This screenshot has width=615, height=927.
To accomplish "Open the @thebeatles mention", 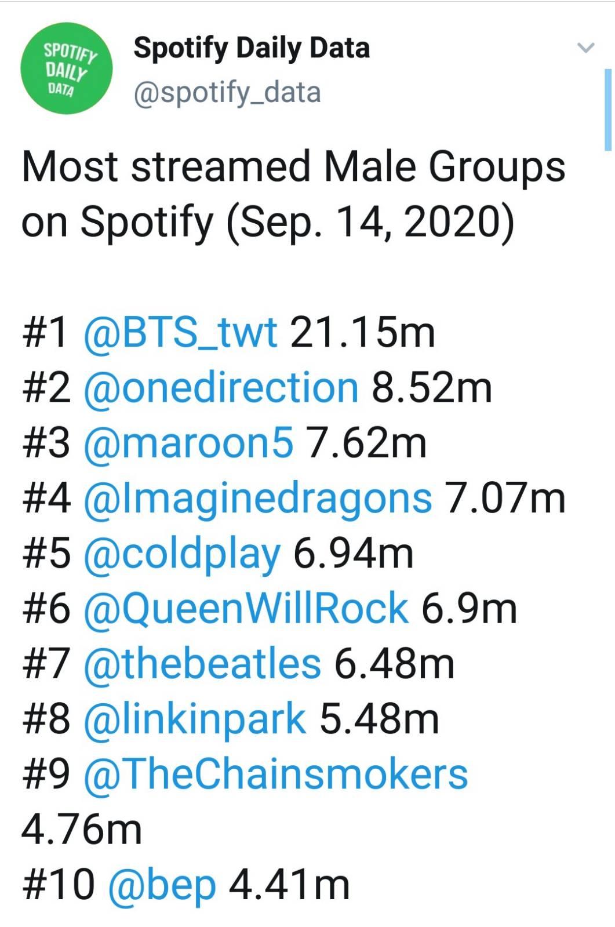I will (x=202, y=663).
